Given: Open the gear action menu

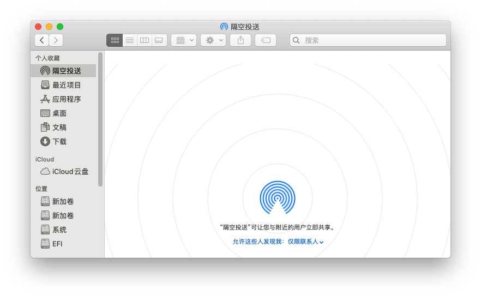Looking at the screenshot, I should [214, 40].
